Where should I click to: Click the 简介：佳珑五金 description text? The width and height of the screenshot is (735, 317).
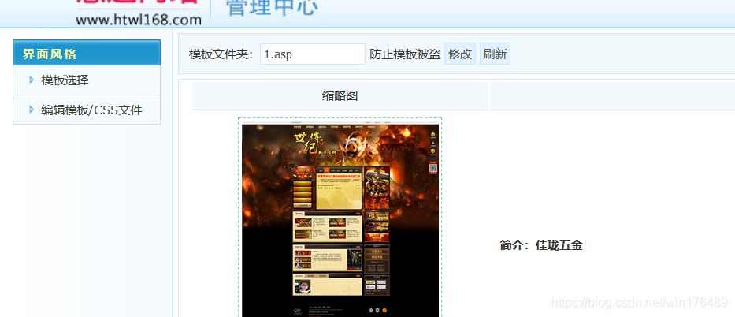pyautogui.click(x=541, y=245)
